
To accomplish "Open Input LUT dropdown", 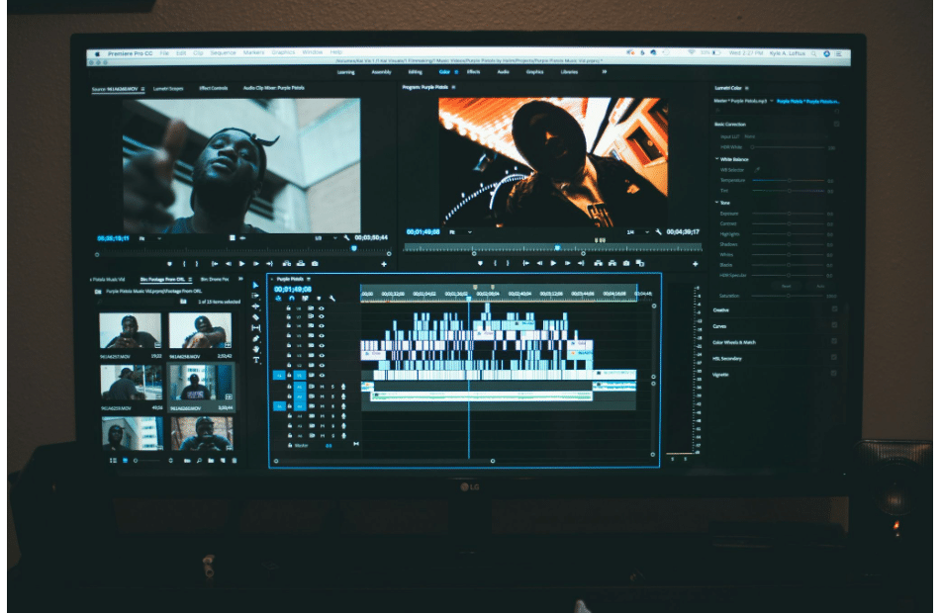I will (784, 136).
